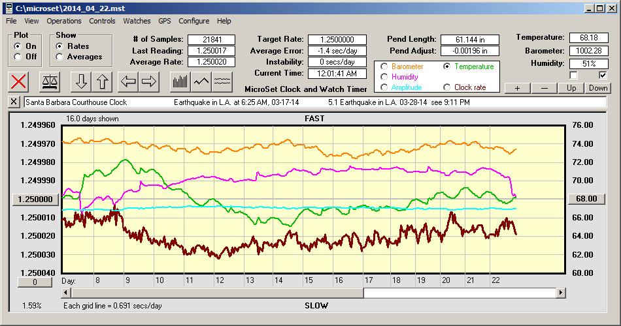Open the Watches menu

pos(137,21)
